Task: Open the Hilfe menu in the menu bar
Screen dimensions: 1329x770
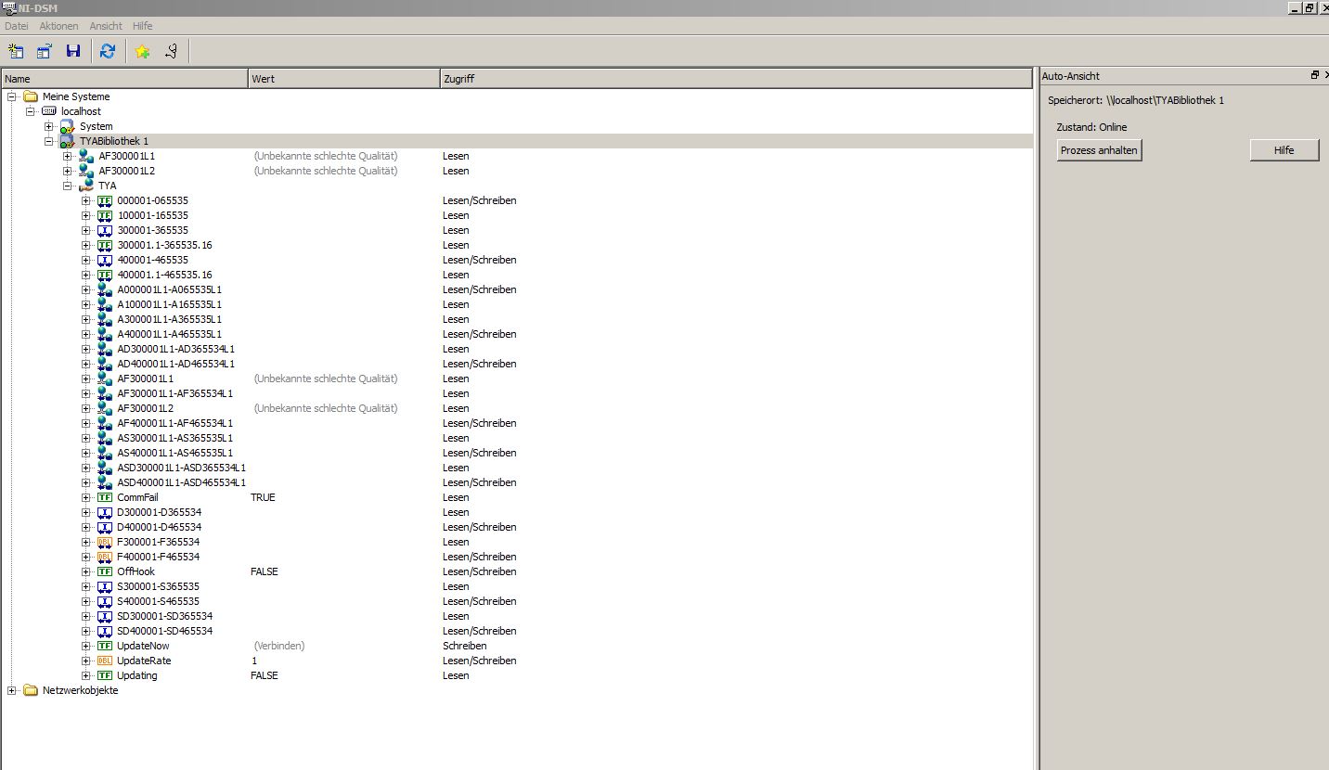Action: coord(142,26)
